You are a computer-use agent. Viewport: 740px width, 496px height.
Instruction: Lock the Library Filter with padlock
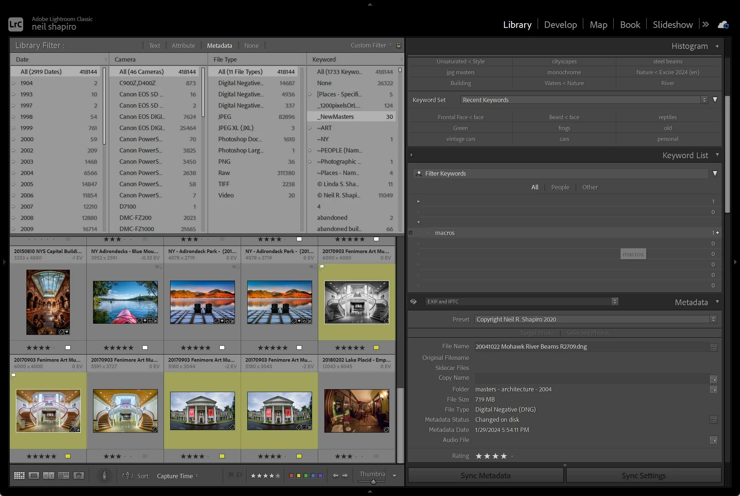399,45
